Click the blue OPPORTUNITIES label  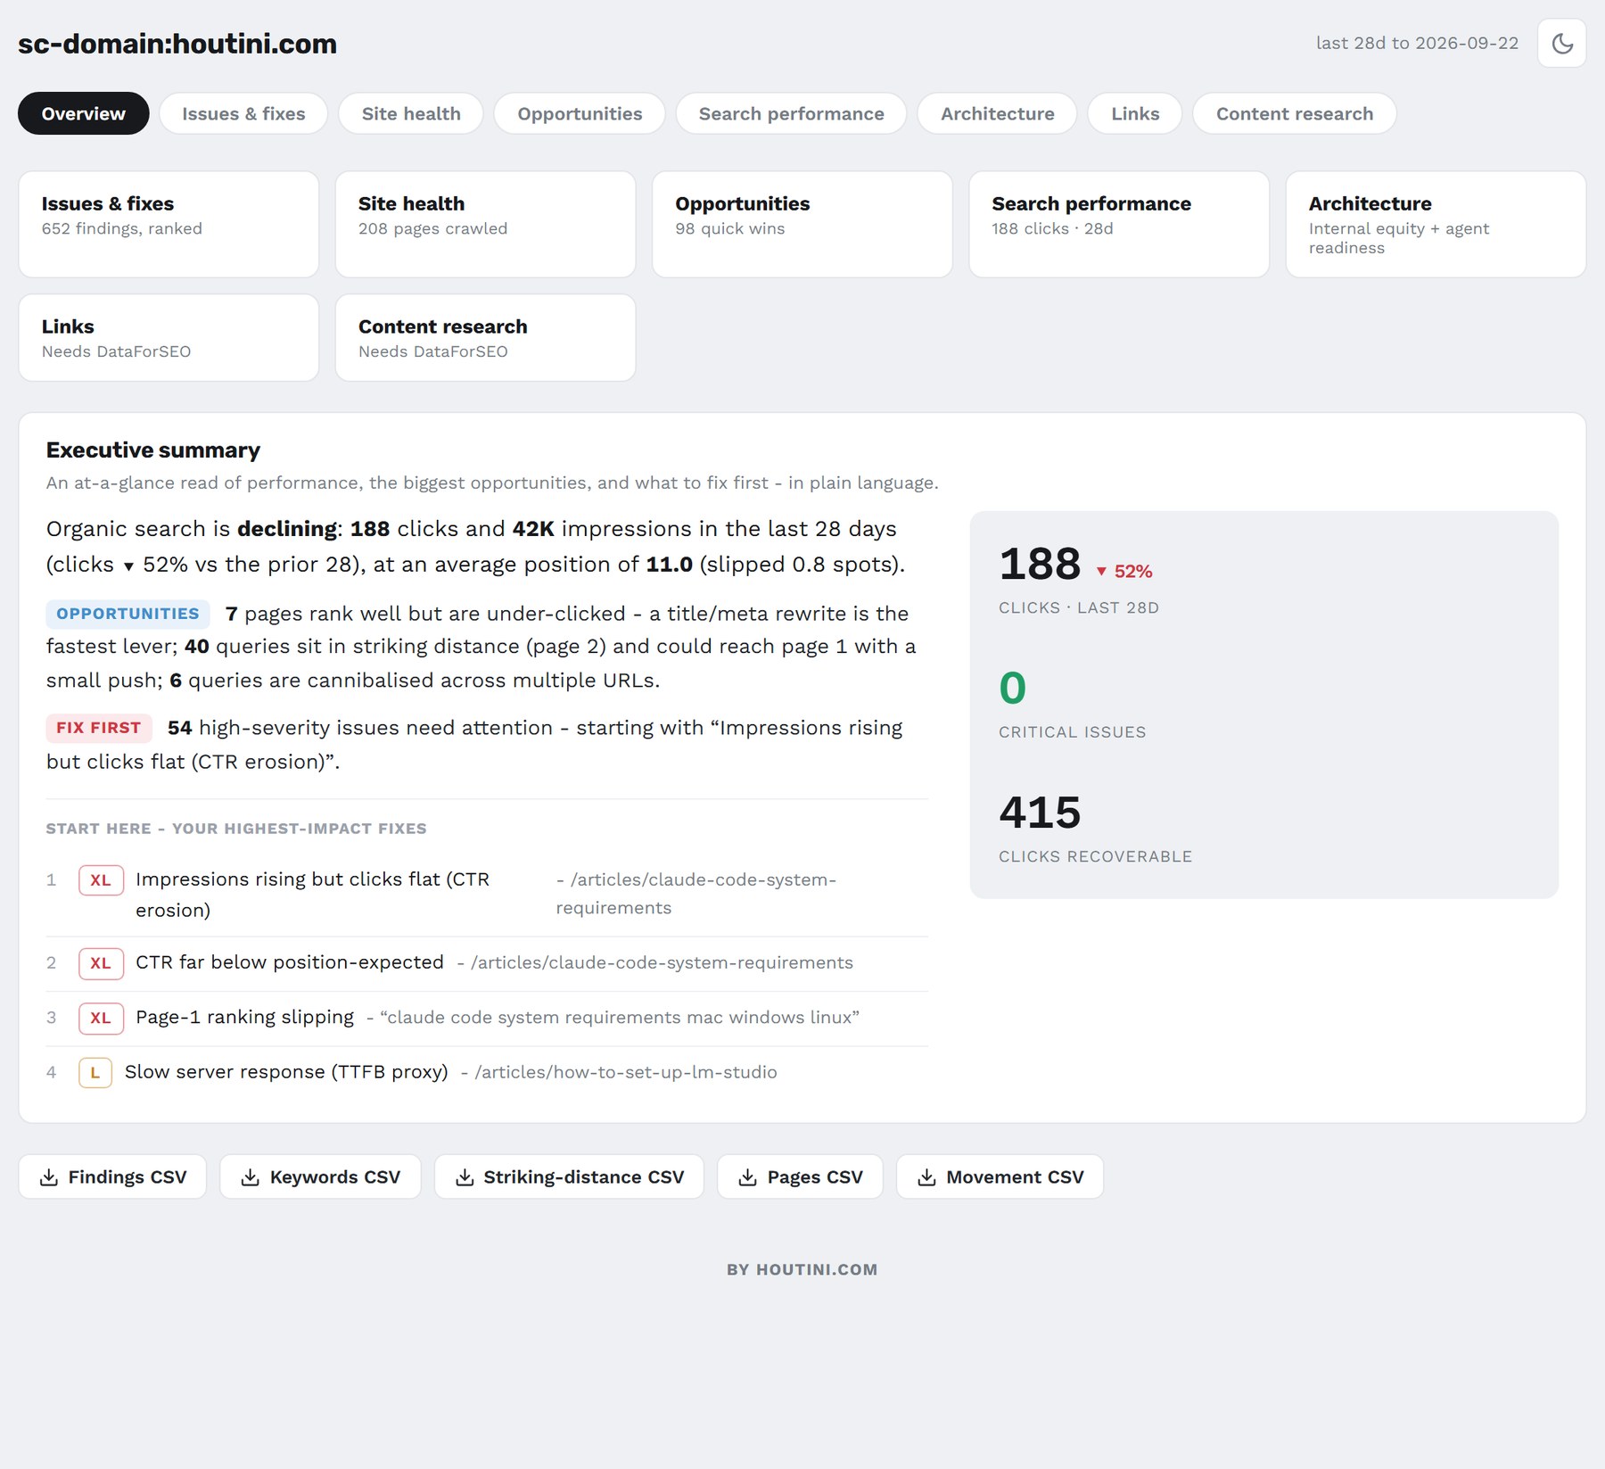[128, 614]
